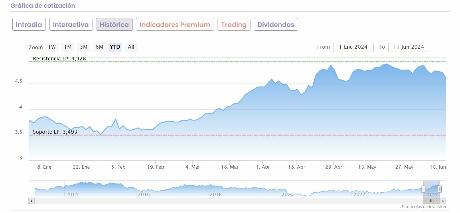Click the scrollbar right arrow button
This screenshot has width=460, height=213.
(443, 201)
